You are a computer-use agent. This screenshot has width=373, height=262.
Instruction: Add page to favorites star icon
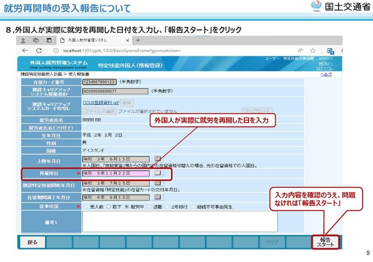(313, 51)
